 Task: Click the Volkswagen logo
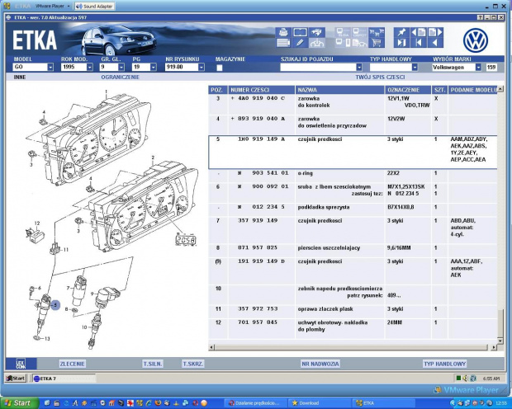(x=476, y=40)
